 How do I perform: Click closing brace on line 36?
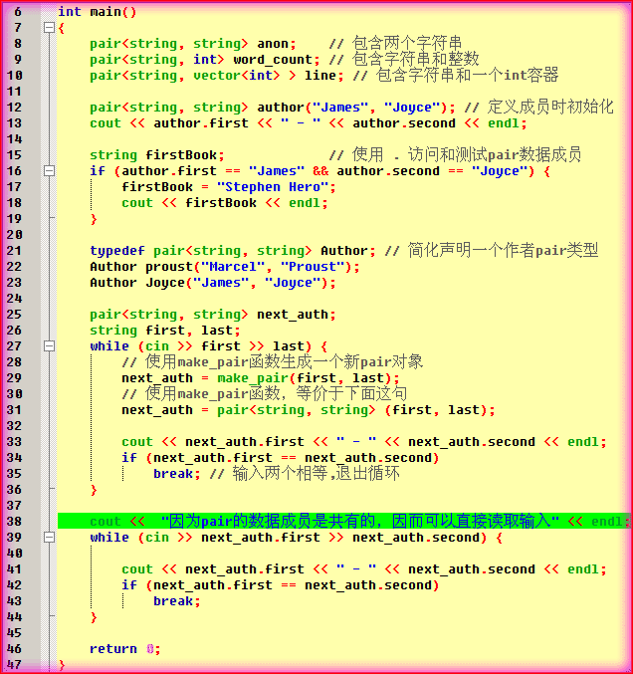94,490
